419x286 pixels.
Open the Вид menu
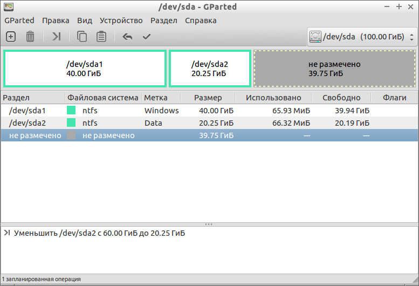tap(85, 21)
